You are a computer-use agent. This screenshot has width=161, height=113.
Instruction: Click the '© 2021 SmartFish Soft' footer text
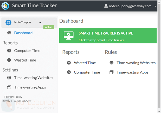[17, 101]
